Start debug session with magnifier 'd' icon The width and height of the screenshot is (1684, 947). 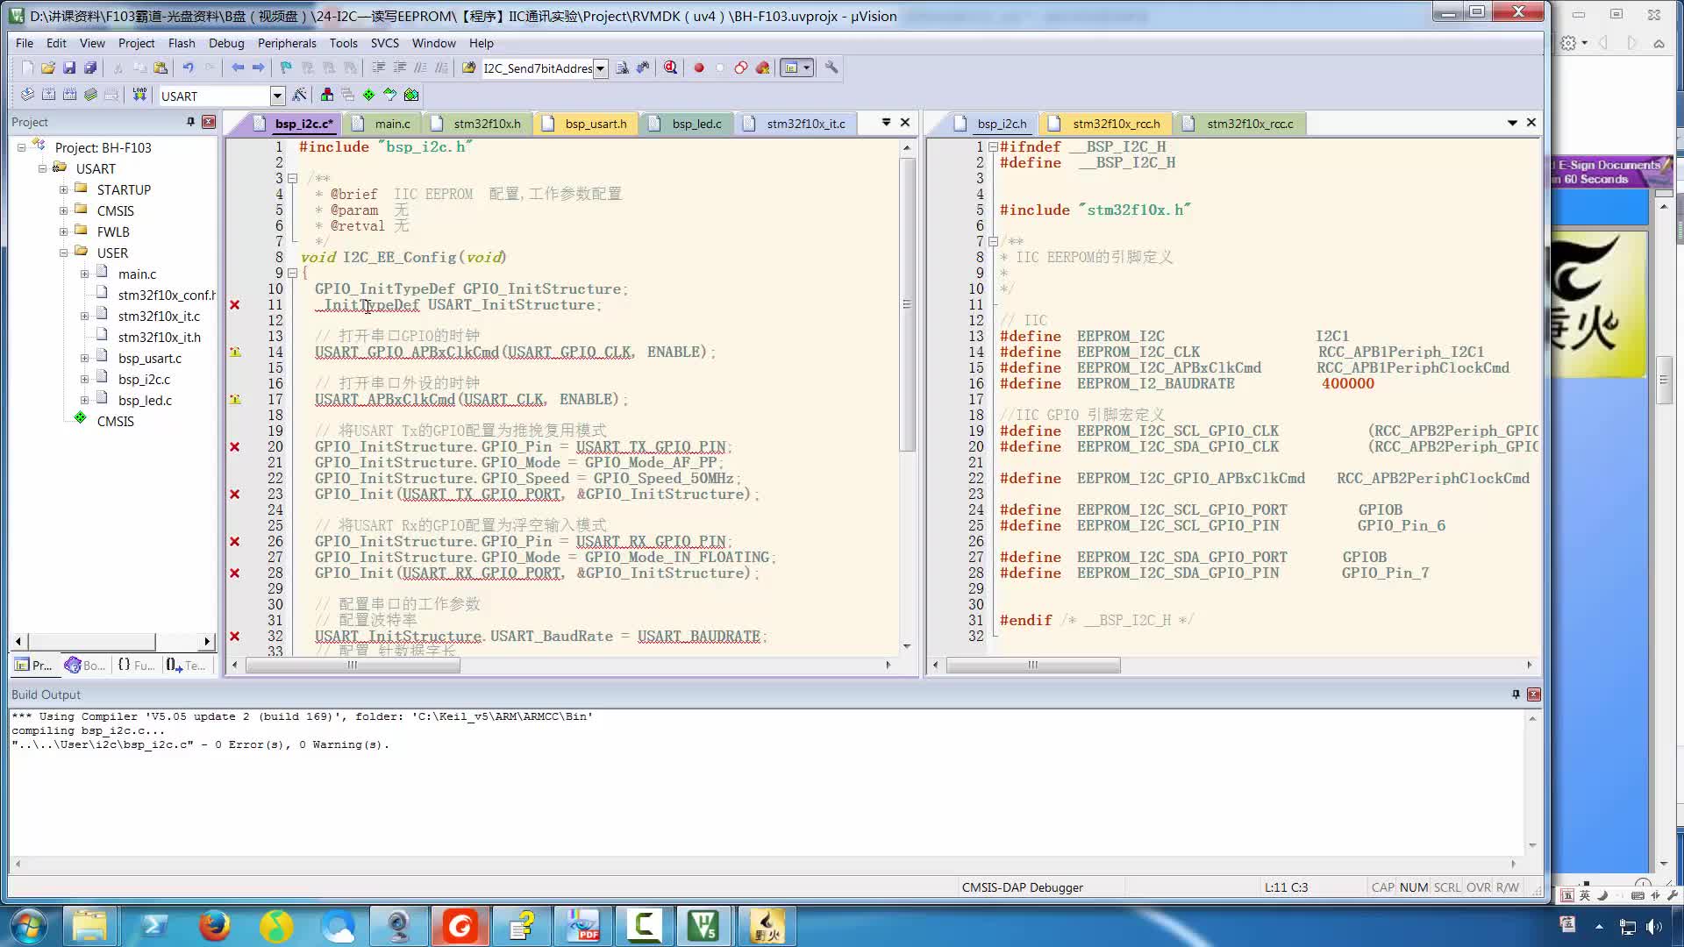click(670, 68)
